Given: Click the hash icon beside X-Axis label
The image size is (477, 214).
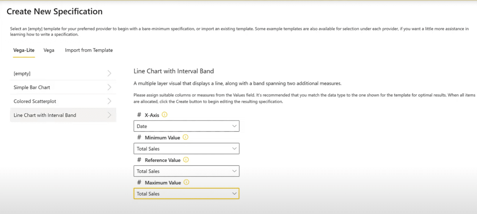Looking at the screenshot, I should tap(139, 115).
